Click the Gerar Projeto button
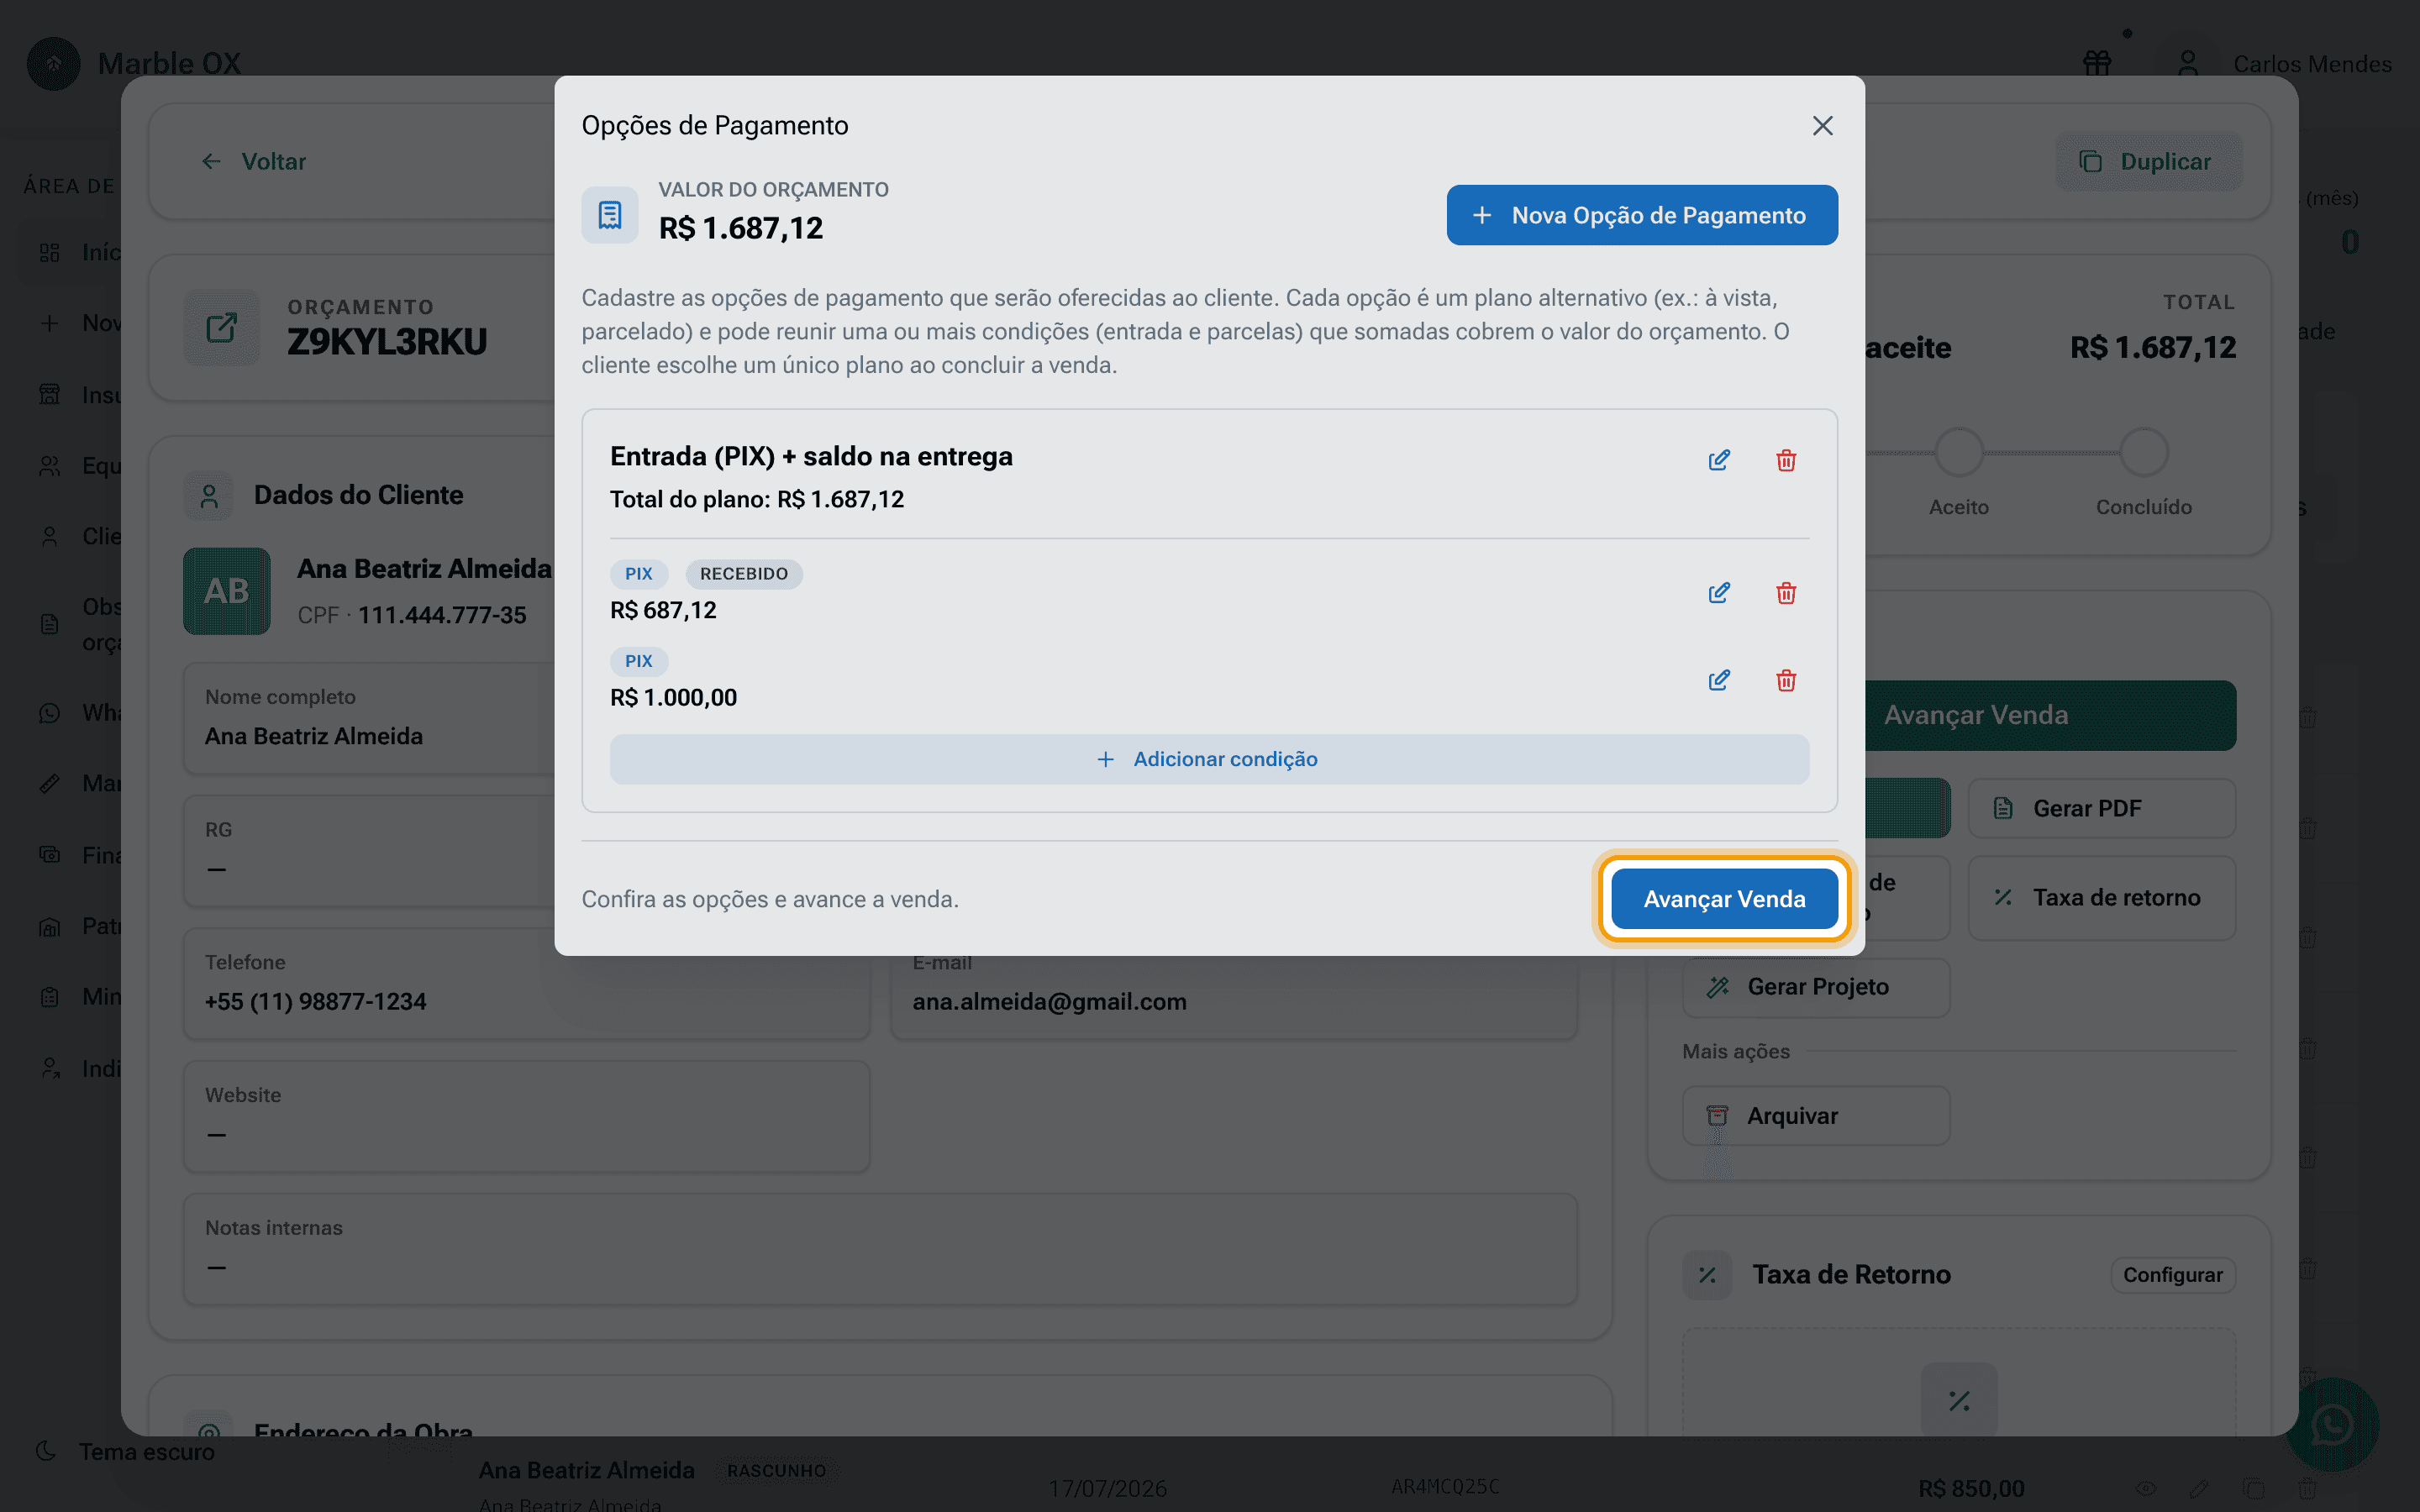Viewport: 2420px width, 1512px height. (1816, 987)
